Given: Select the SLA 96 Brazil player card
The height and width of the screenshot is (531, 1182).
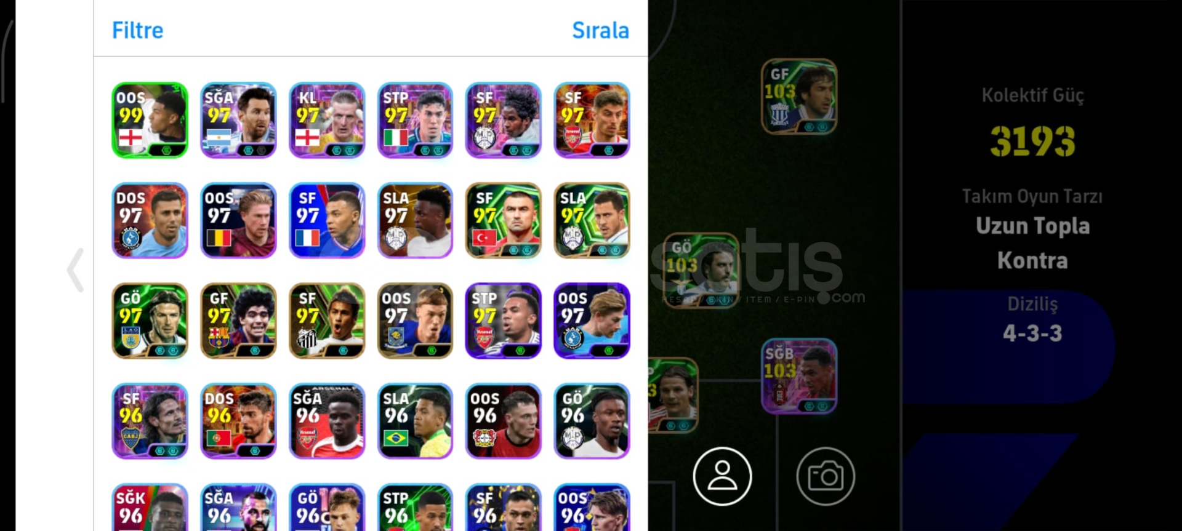Looking at the screenshot, I should (415, 421).
